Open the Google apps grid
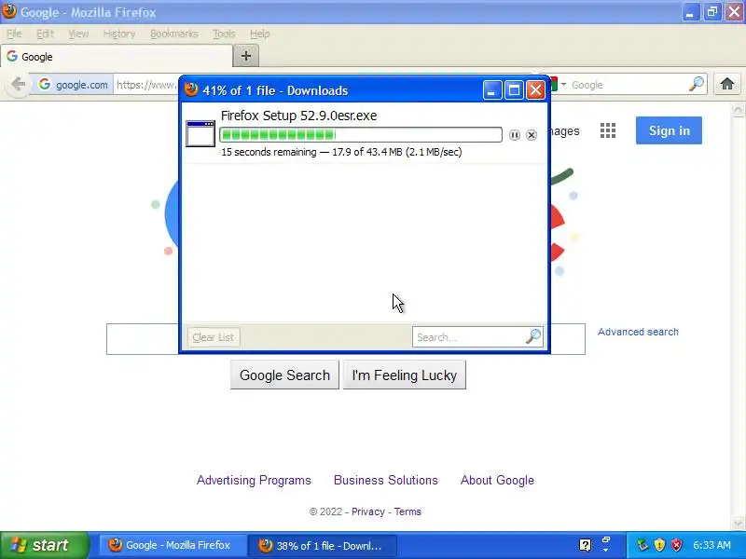This screenshot has width=746, height=559. point(608,130)
